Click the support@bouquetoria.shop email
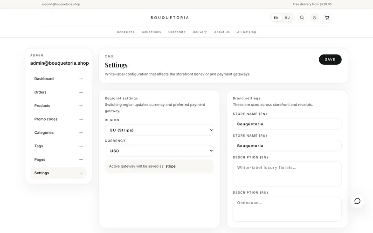This screenshot has width=373, height=233. pos(61,4)
